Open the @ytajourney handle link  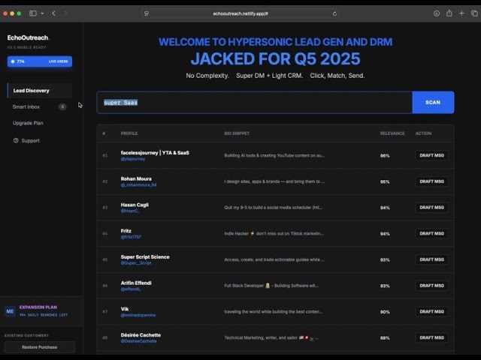(x=133, y=159)
